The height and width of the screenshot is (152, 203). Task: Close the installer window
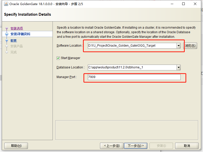[195, 4]
